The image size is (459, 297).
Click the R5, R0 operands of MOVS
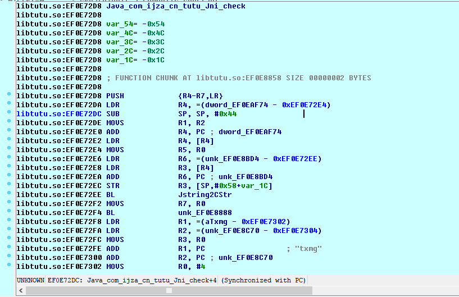click(x=192, y=150)
